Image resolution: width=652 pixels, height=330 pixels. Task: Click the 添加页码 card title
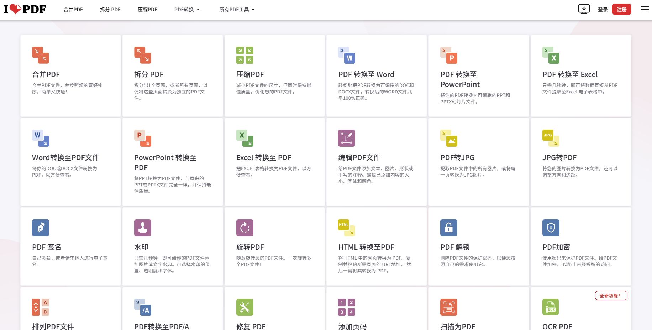pyautogui.click(x=352, y=326)
